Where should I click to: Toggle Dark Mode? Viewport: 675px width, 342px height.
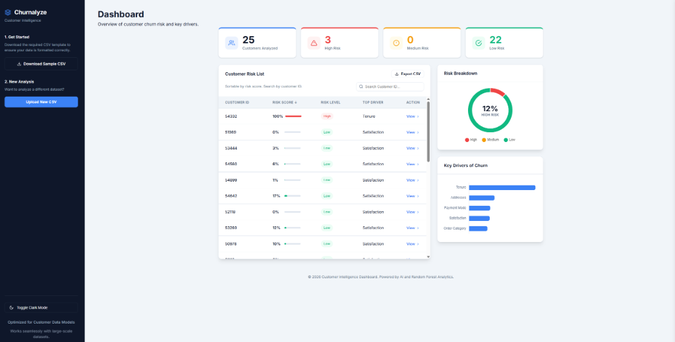(x=41, y=308)
